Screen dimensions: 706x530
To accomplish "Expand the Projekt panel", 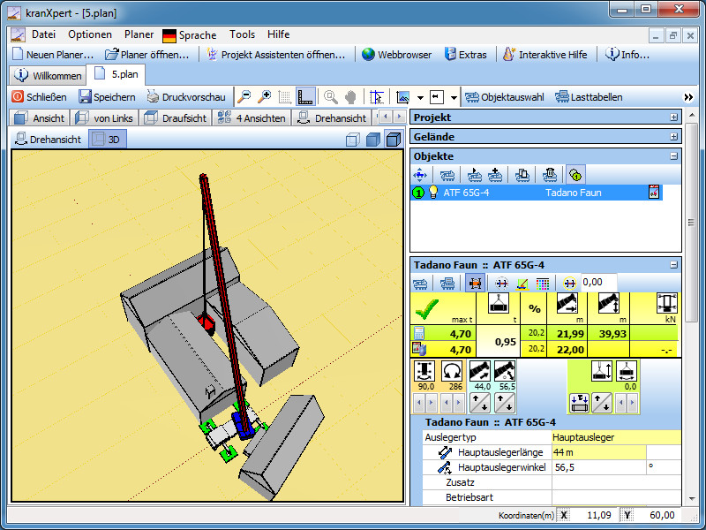I will pos(674,117).
